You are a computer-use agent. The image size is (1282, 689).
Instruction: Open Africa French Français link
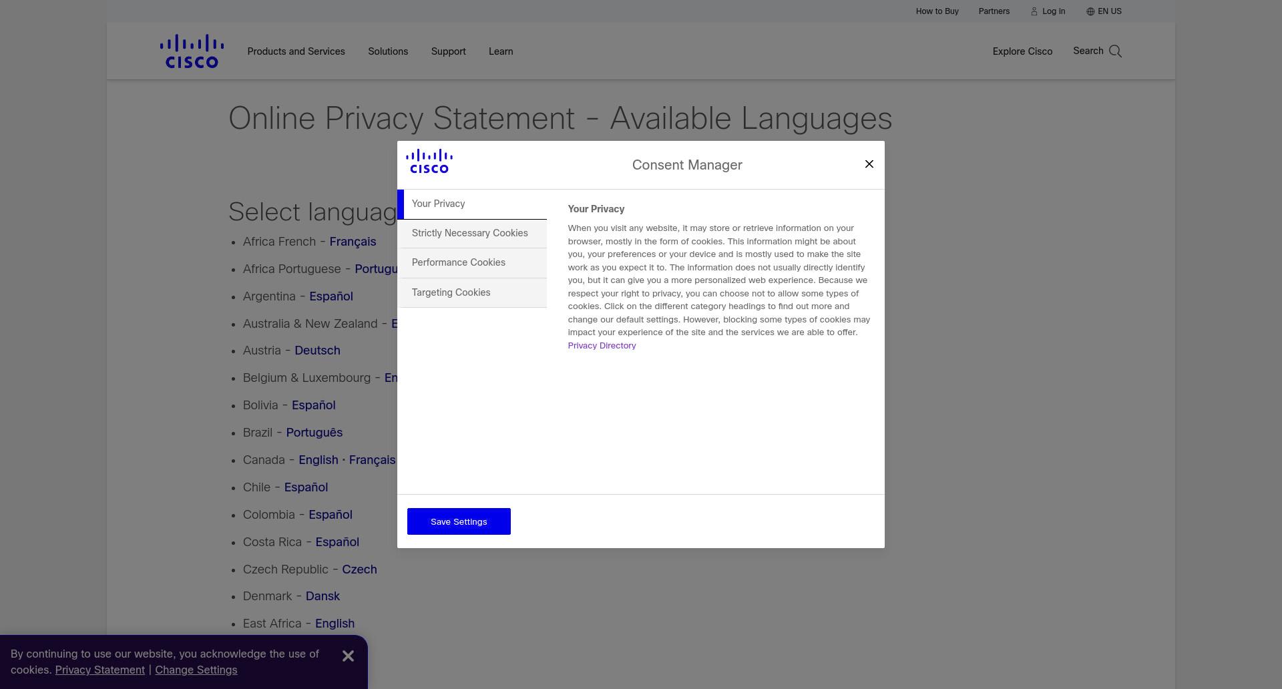(353, 242)
